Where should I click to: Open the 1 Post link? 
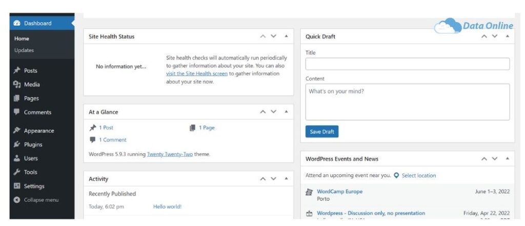pyautogui.click(x=106, y=127)
